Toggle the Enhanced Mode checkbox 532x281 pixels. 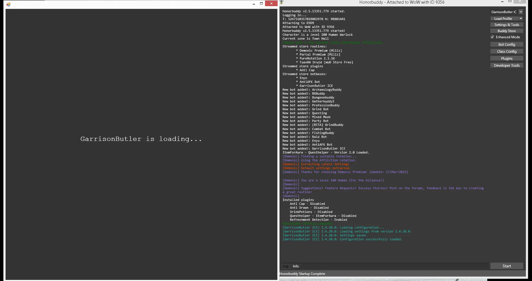[x=492, y=37]
